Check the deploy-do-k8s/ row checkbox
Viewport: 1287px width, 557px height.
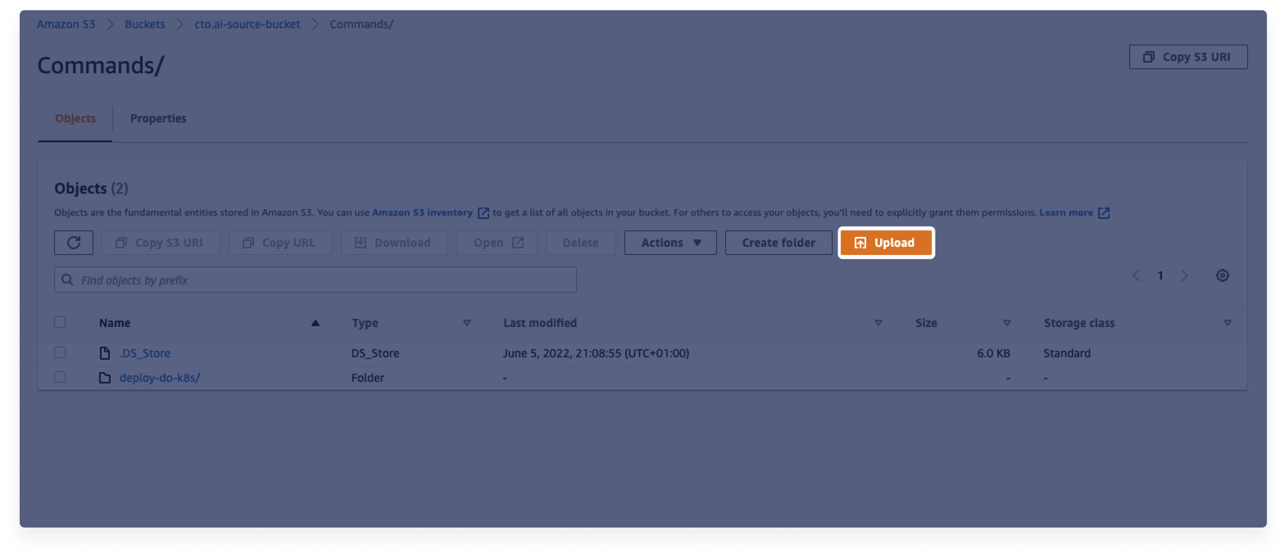pyautogui.click(x=60, y=377)
